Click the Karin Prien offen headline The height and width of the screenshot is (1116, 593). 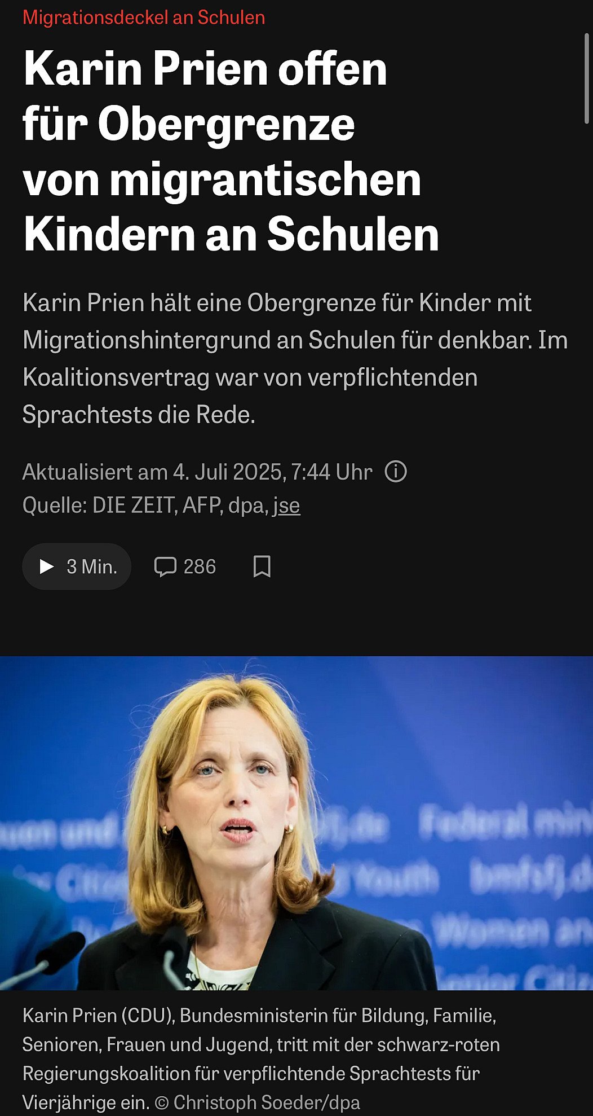(231, 151)
